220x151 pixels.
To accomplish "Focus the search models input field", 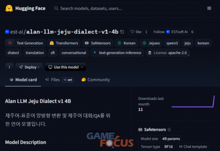I will 127,8.
